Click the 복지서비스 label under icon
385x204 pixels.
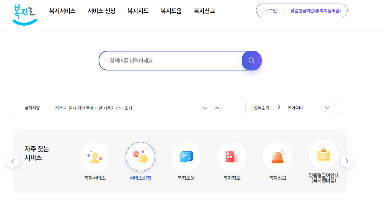[95, 178]
